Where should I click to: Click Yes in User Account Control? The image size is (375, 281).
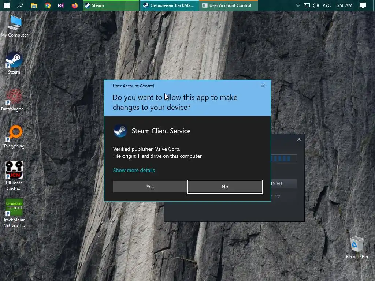click(150, 187)
